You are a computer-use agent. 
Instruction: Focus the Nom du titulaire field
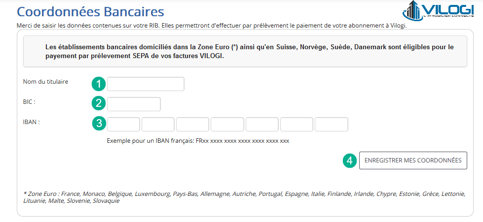click(146, 84)
